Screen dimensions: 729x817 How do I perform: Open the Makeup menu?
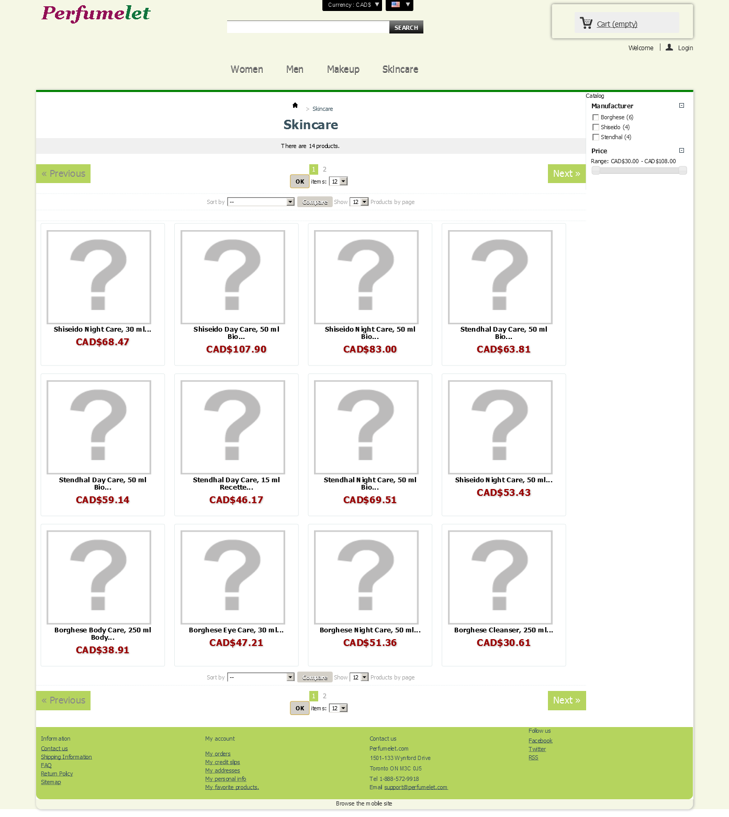point(343,70)
